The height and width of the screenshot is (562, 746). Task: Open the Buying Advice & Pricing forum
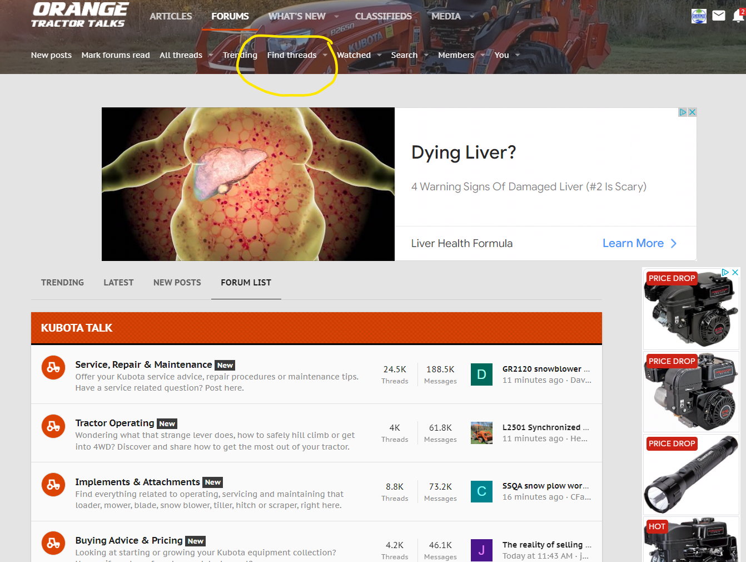pyautogui.click(x=129, y=540)
